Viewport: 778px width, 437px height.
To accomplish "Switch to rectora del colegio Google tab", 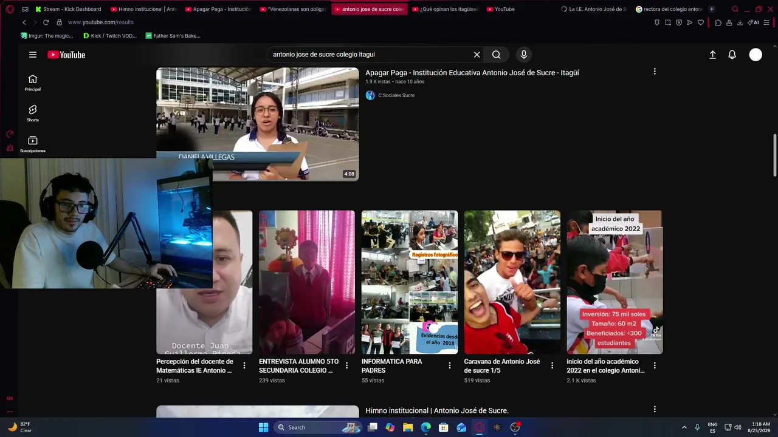I will click(x=669, y=9).
